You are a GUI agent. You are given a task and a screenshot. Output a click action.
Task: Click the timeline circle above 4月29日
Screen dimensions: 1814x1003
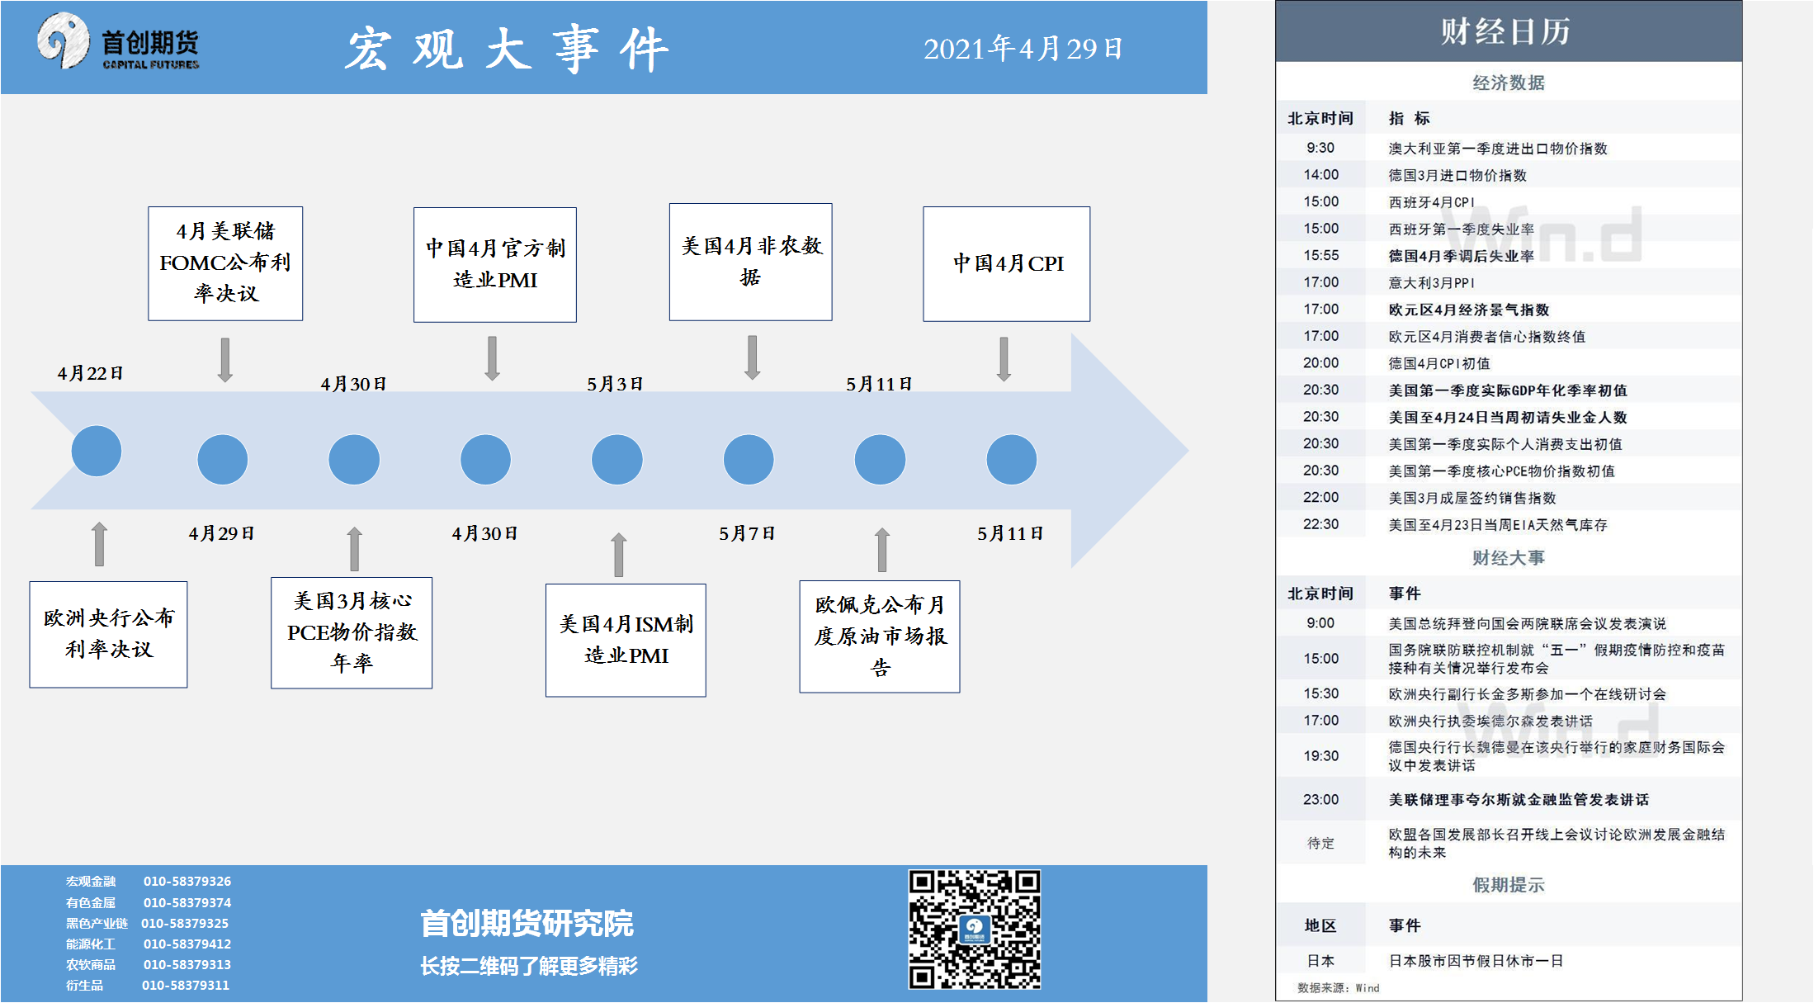[223, 459]
